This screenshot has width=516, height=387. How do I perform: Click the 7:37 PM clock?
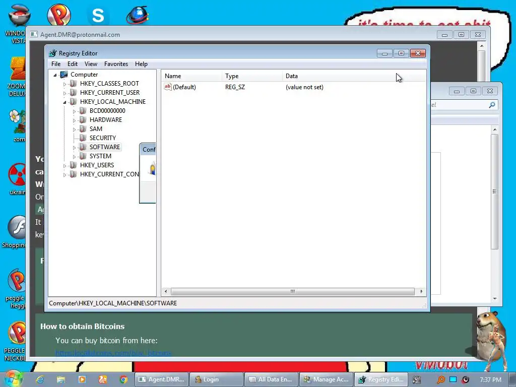pyautogui.click(x=490, y=380)
